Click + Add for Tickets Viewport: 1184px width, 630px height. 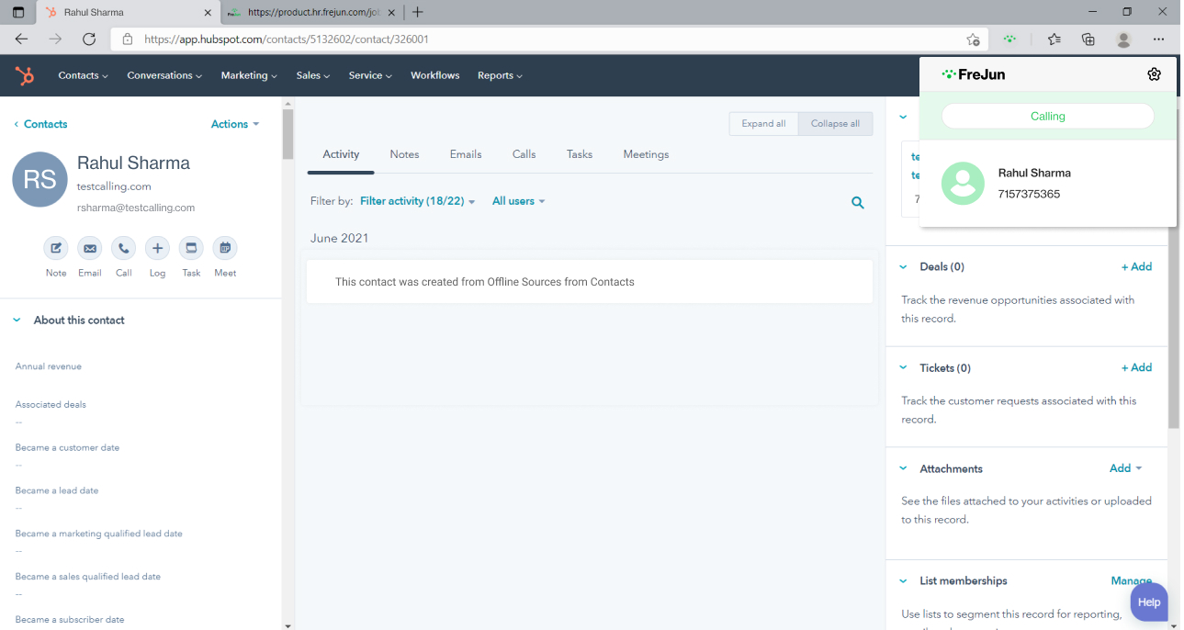(1136, 368)
